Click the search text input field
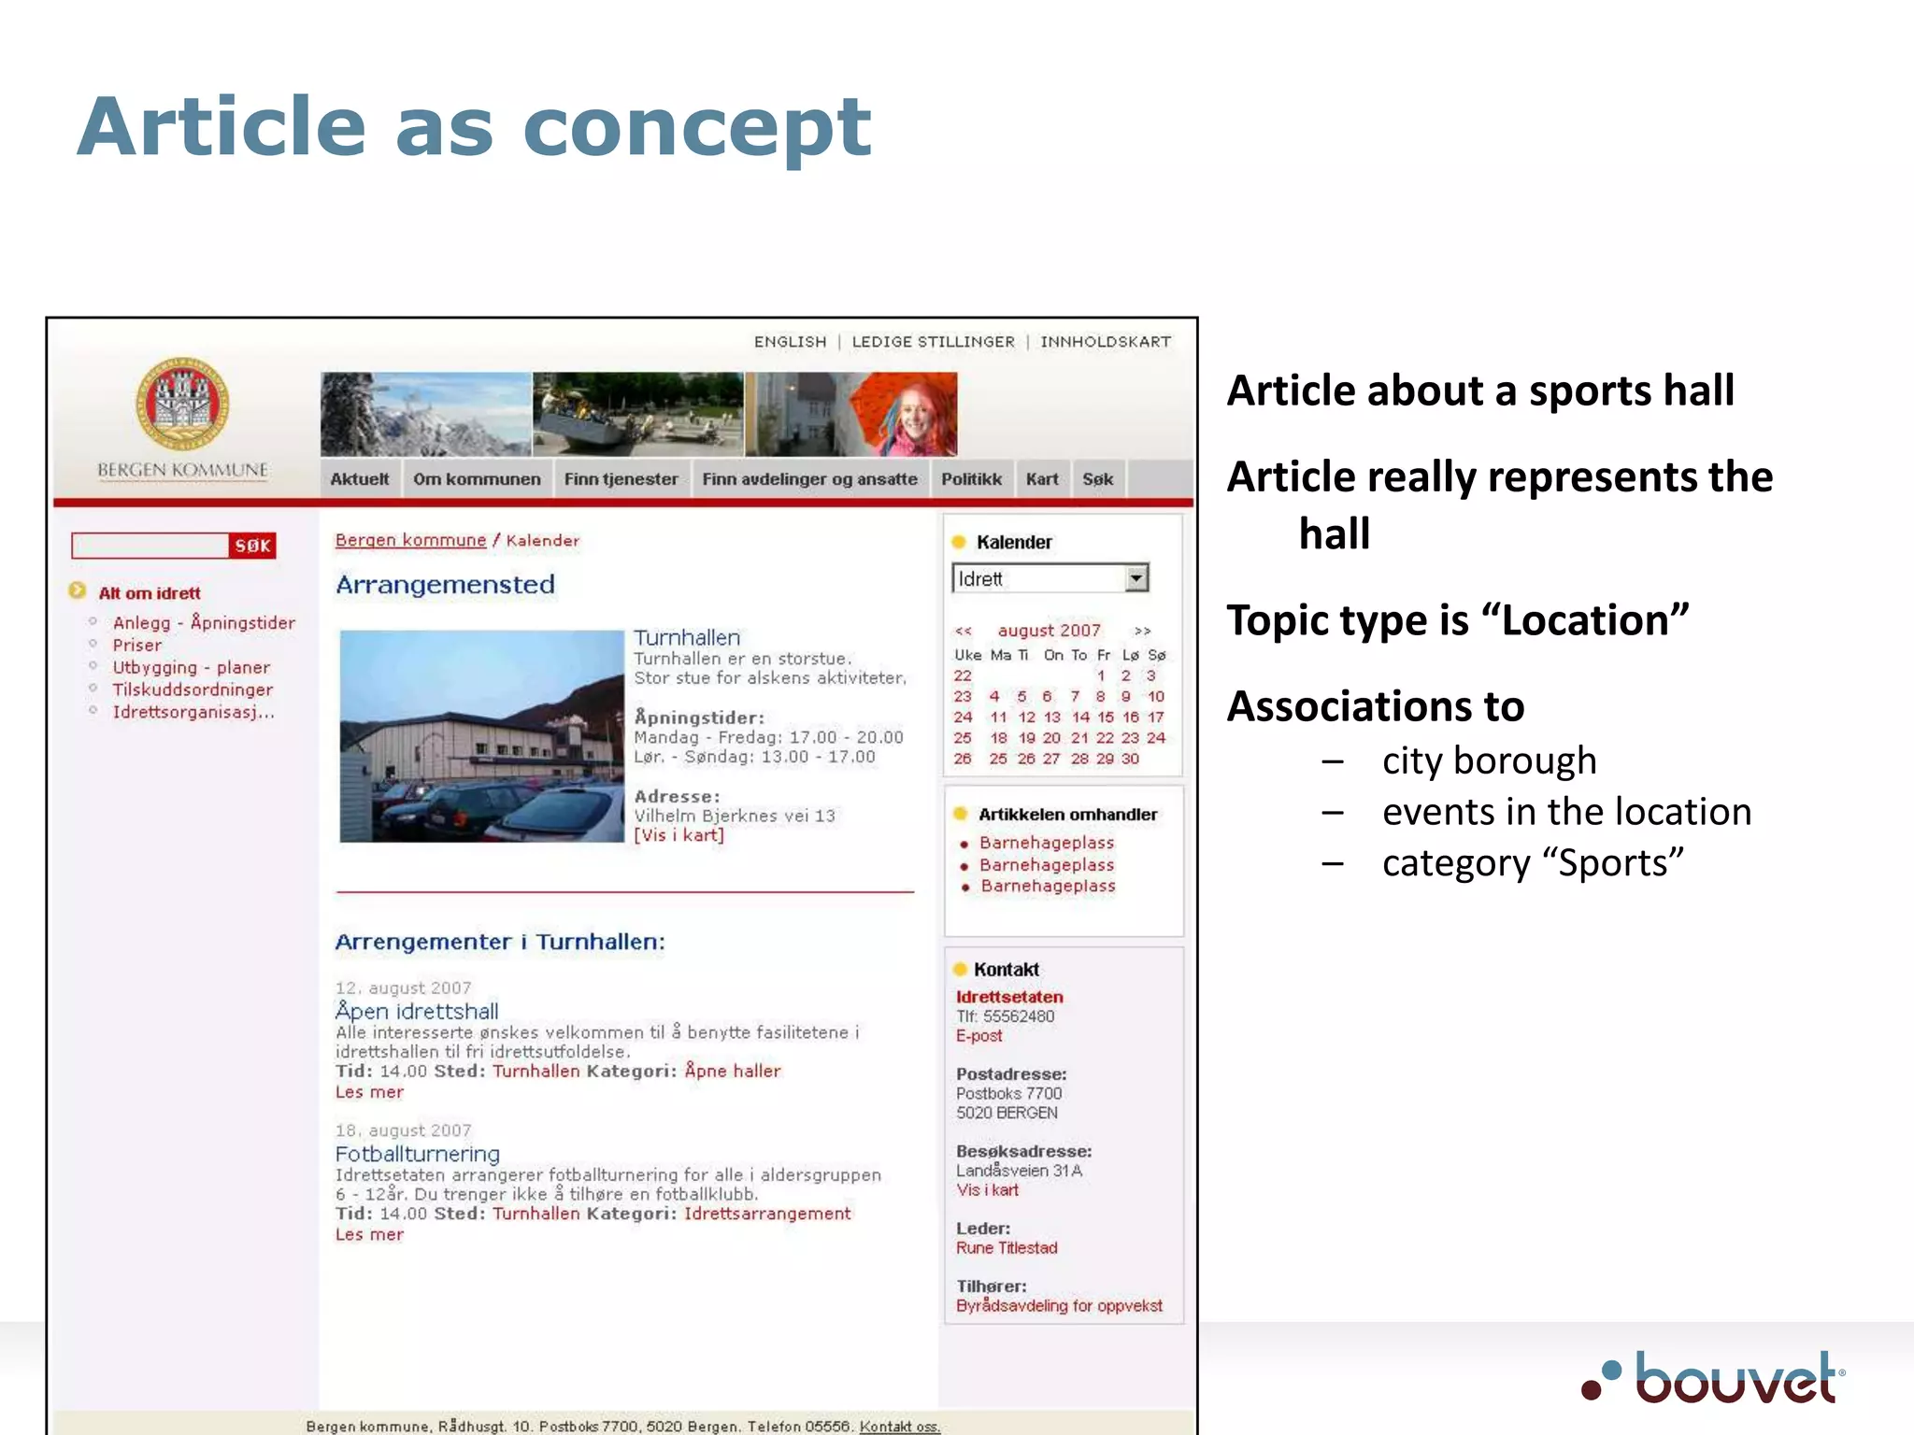Image resolution: width=1914 pixels, height=1435 pixels. [x=150, y=546]
